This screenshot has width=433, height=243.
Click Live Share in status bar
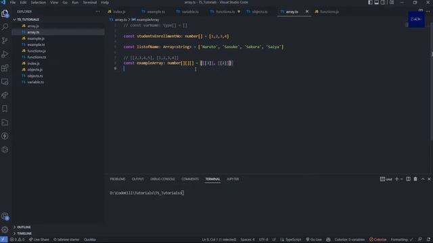39,240
